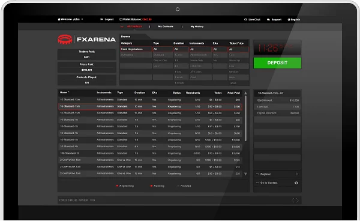Select the 100-Standard-1h contest row
The height and width of the screenshot is (221, 360).
150,154
